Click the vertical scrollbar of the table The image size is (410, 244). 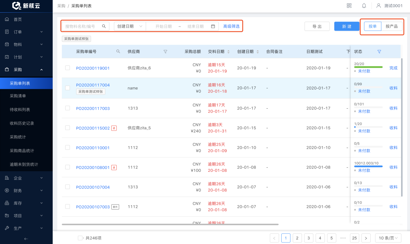click(402, 127)
